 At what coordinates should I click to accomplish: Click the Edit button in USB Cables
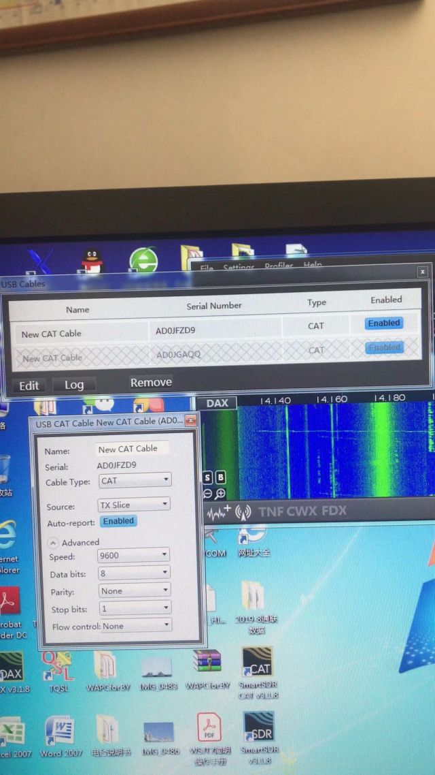[x=29, y=385]
